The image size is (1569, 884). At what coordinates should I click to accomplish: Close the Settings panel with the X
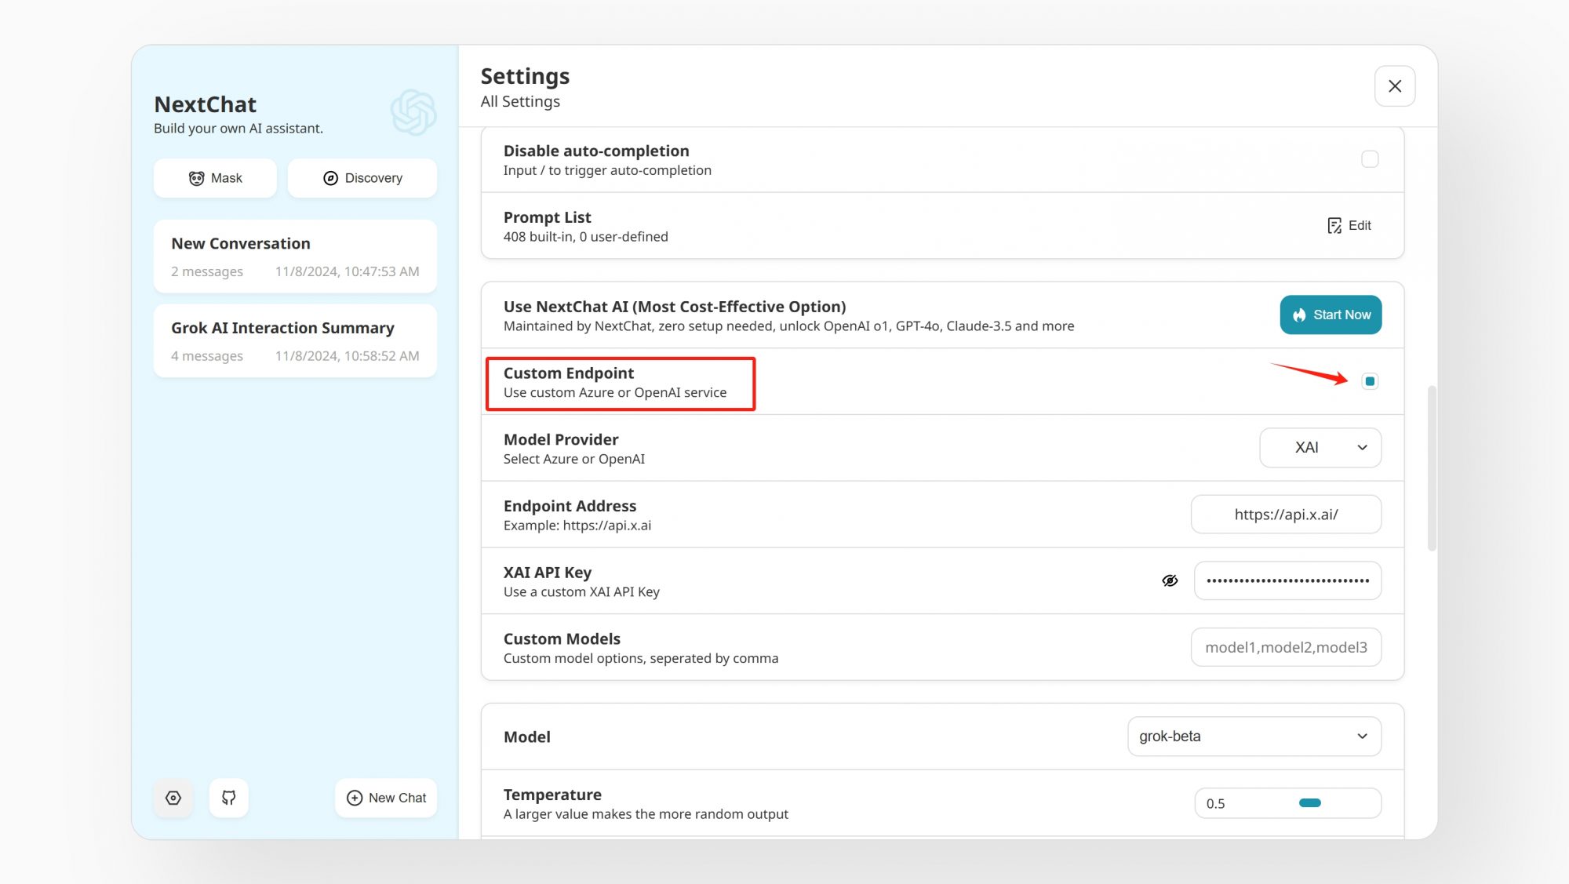pyautogui.click(x=1395, y=86)
